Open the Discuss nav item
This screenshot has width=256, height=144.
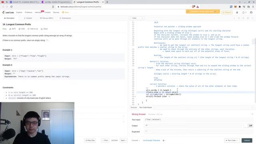(x=56, y=12)
